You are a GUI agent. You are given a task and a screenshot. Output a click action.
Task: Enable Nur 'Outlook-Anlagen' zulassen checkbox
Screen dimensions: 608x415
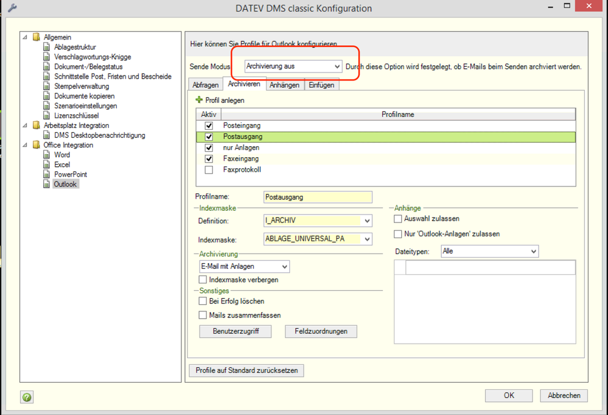[398, 234]
